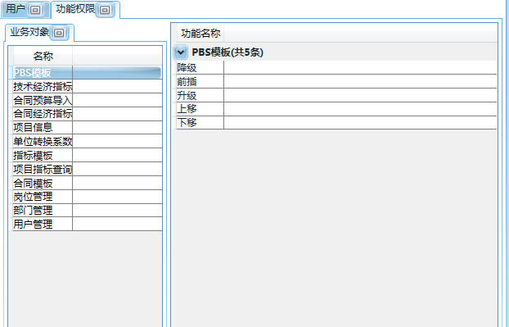Select the 技术经济指标 row
This screenshot has width=509, height=327.
[x=87, y=87]
